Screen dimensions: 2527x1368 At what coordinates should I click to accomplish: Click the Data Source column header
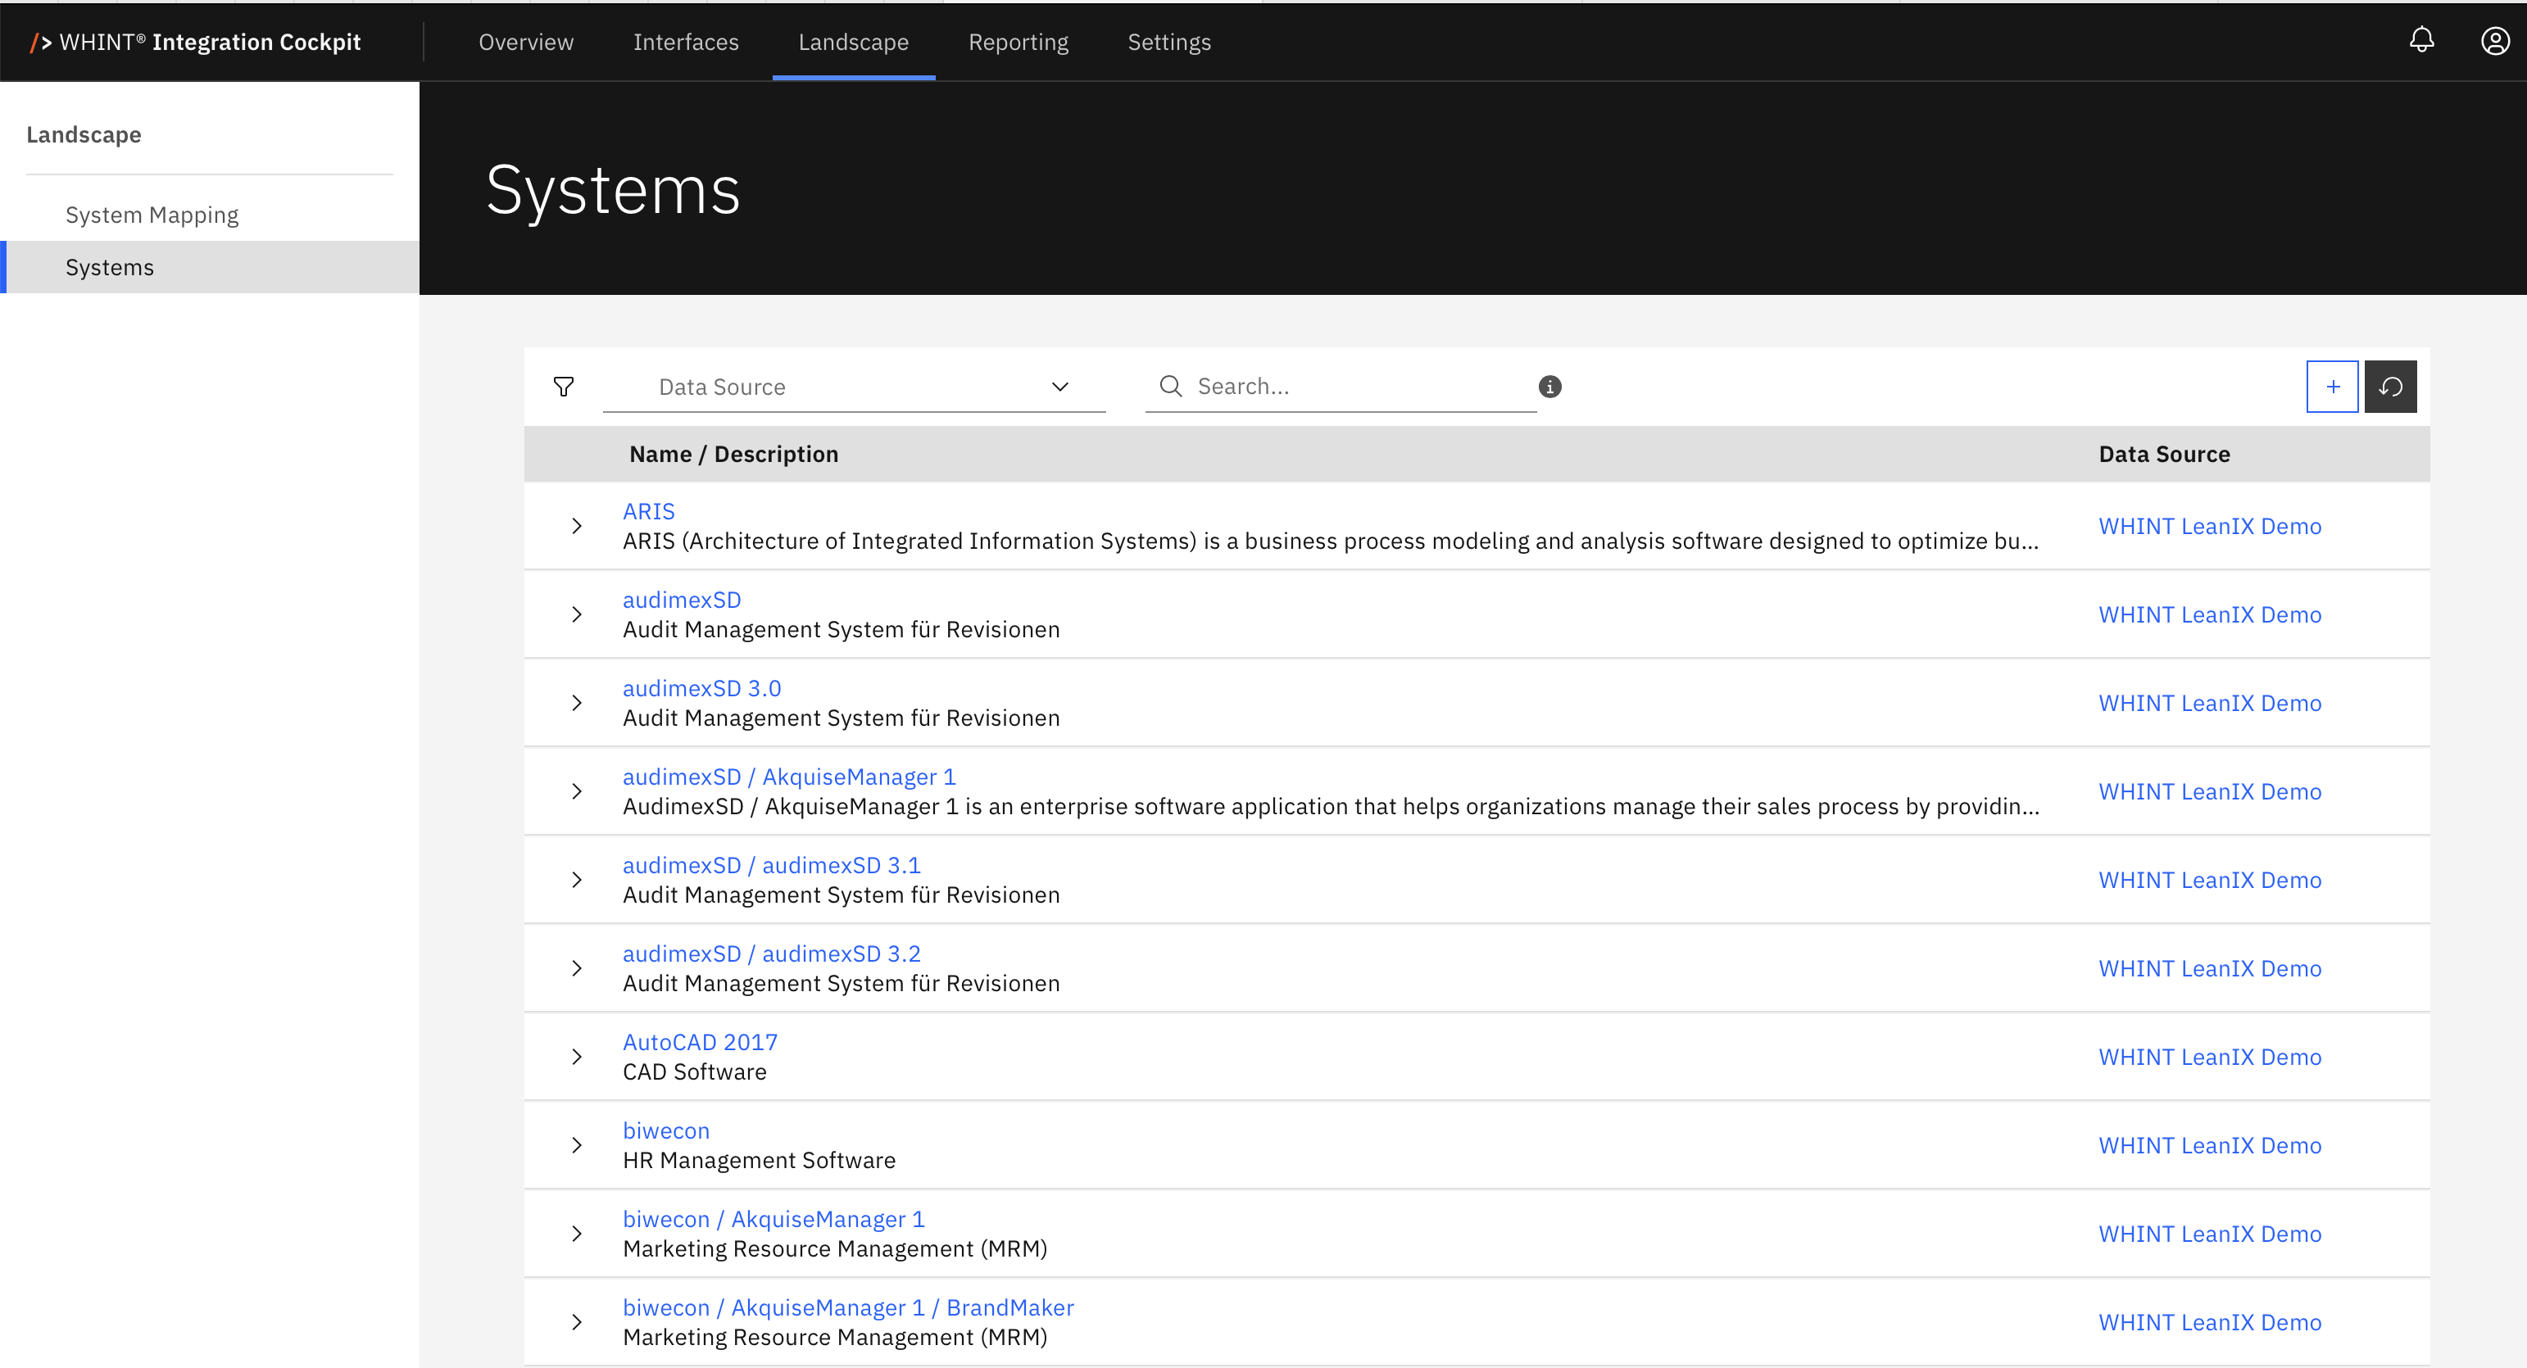coord(2164,454)
